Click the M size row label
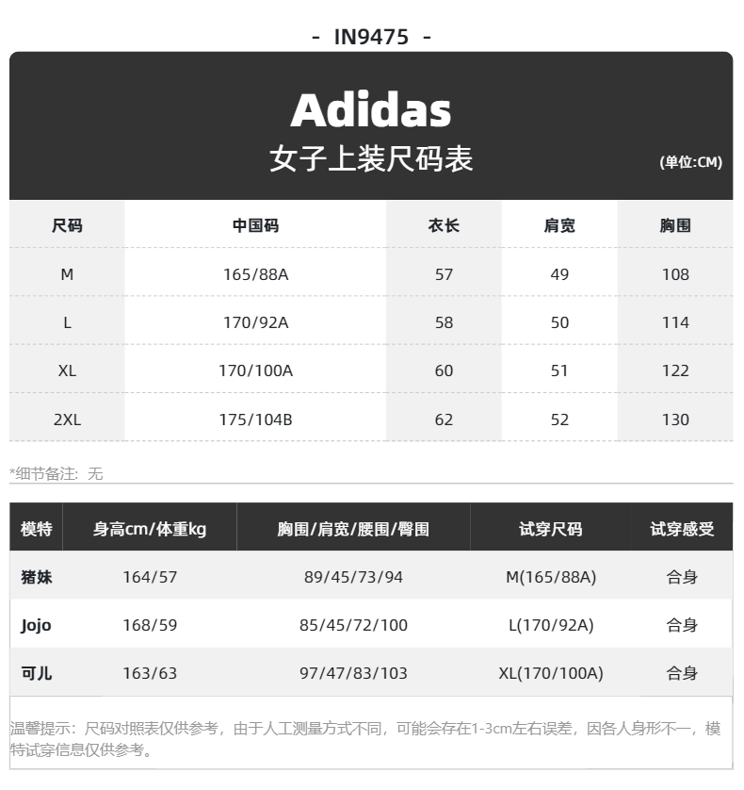Viewport: 744px width, 790px height. point(67,274)
